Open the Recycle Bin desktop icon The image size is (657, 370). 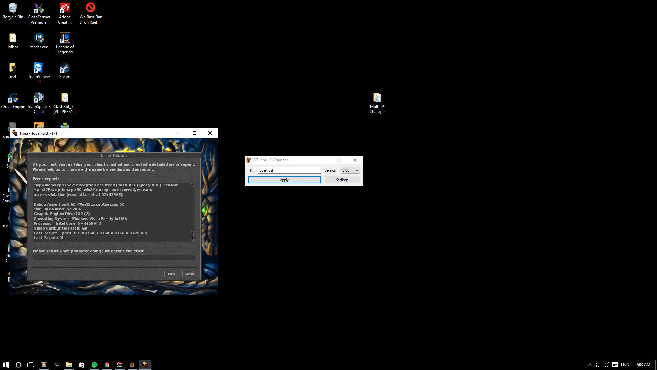tap(13, 11)
